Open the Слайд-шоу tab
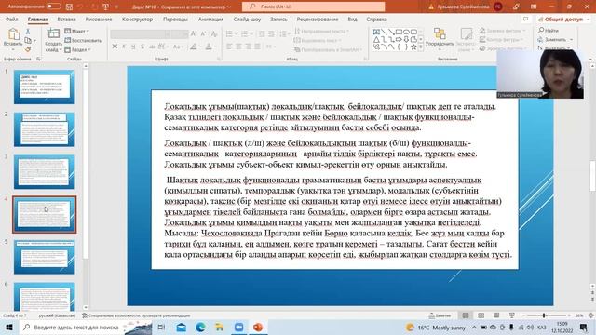 click(x=247, y=19)
